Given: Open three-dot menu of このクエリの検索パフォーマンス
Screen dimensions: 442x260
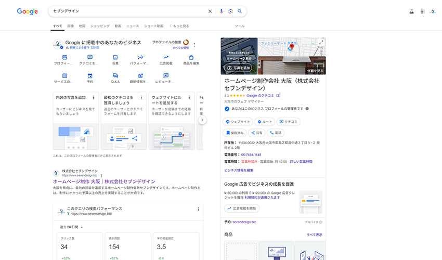Looking at the screenshot, I should point(198,209).
